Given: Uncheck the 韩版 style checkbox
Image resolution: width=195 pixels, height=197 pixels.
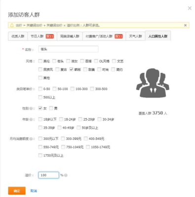Looking at the screenshot, I should click(x=71, y=69).
